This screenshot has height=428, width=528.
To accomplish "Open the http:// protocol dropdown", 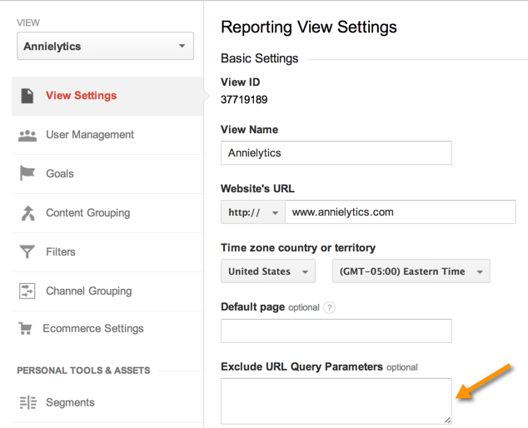I will pos(253,212).
